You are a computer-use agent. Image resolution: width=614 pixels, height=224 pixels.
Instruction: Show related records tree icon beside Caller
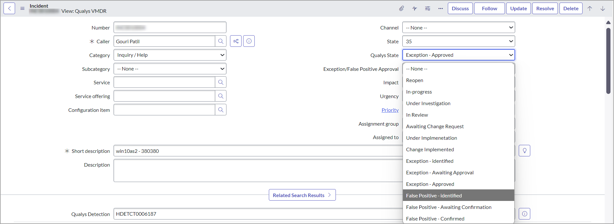tap(236, 41)
